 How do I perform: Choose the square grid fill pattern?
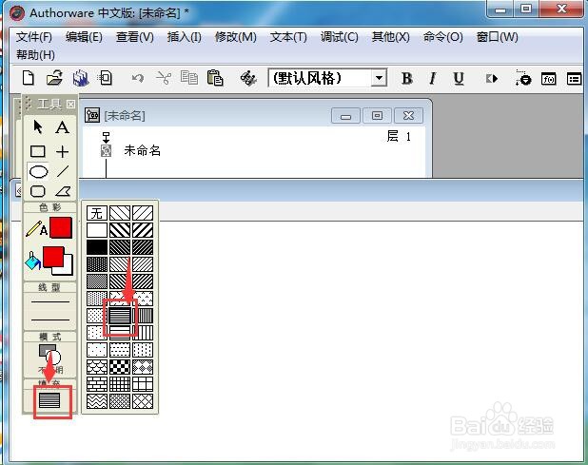[x=120, y=384]
